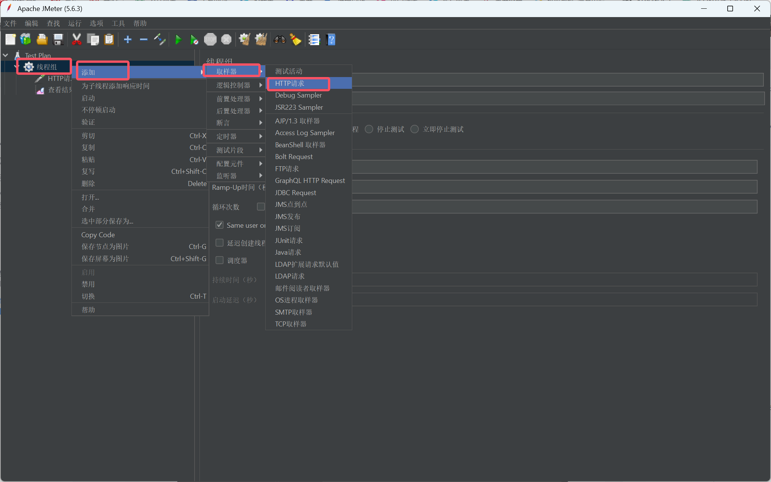Click the Cut scissors icon
Screen dimensions: 771x482
pos(77,39)
